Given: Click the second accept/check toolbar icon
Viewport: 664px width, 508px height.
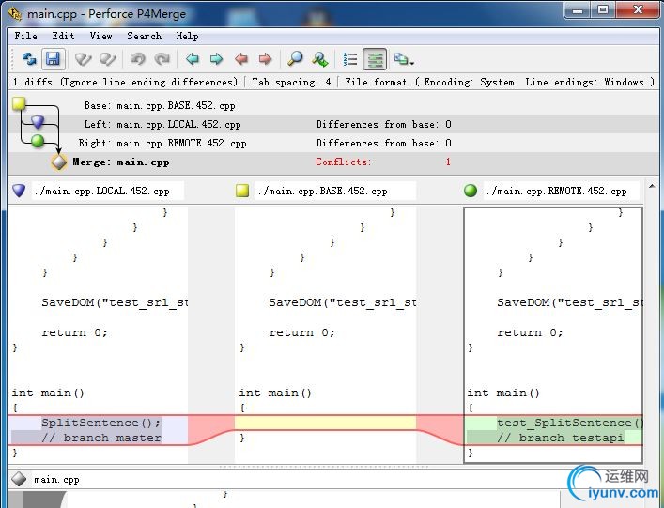Looking at the screenshot, I should pyautogui.click(x=108, y=59).
